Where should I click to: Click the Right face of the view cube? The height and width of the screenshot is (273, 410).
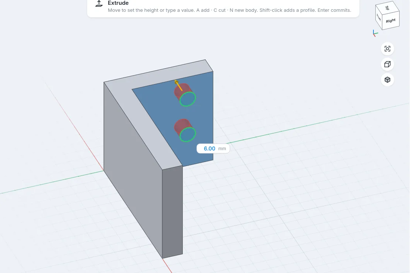tap(390, 21)
